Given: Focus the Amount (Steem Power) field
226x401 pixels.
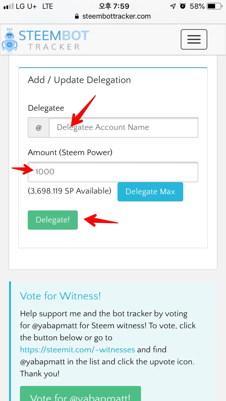Looking at the screenshot, I should tap(113, 172).
